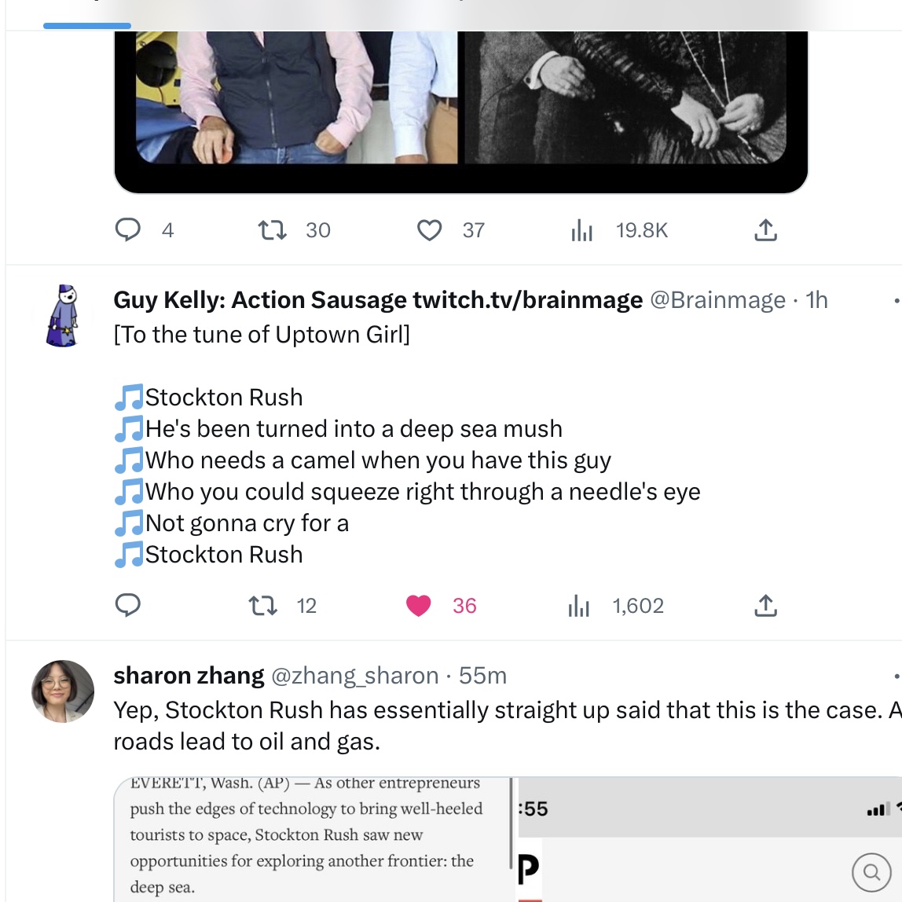Retweet the top tweet with 30 retweets

coord(273,230)
